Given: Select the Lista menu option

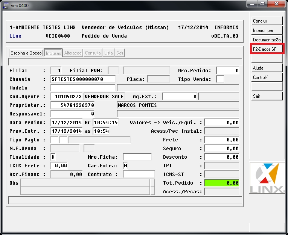Looking at the screenshot, I should pyautogui.click(x=108, y=53).
